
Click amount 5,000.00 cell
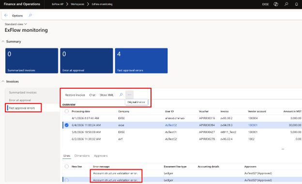point(296,132)
